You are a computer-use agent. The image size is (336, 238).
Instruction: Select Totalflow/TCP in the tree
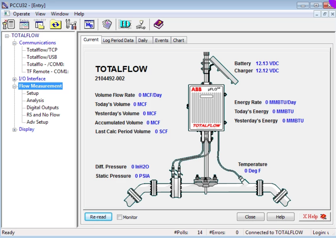pyautogui.click(x=42, y=50)
